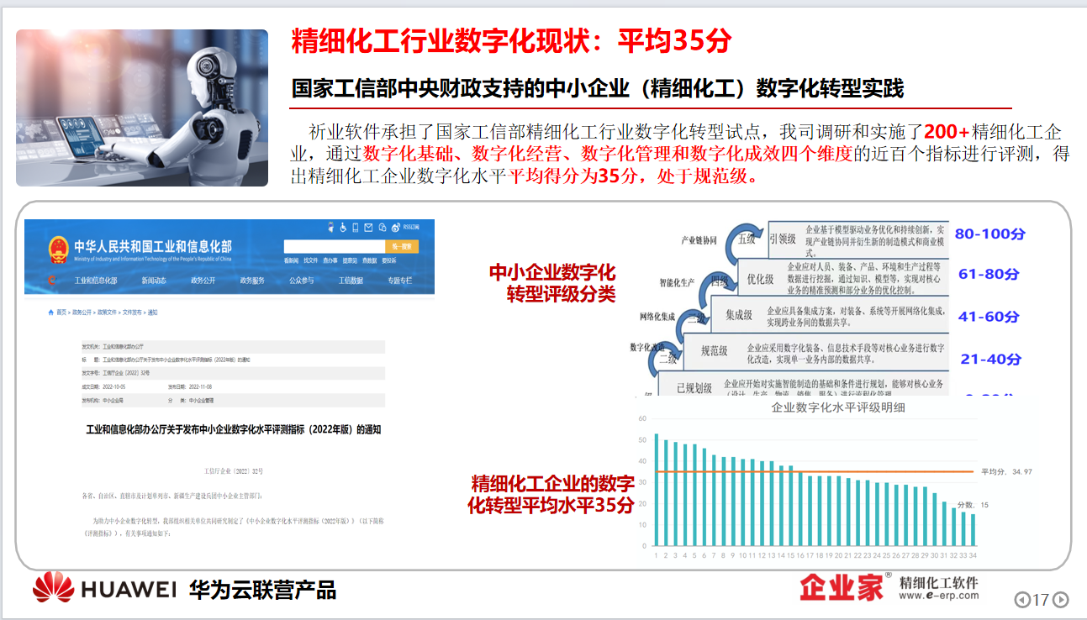Click the 集成级 level label
Image resolution: width=1087 pixels, height=620 pixels.
(x=739, y=315)
